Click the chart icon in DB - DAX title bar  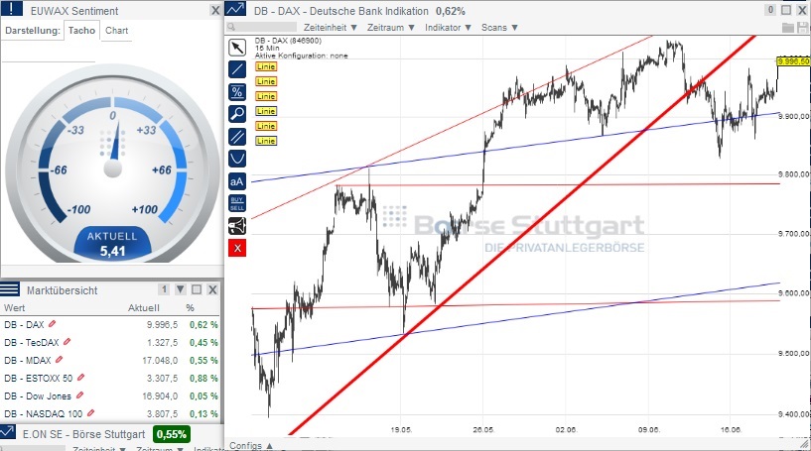[x=236, y=9]
